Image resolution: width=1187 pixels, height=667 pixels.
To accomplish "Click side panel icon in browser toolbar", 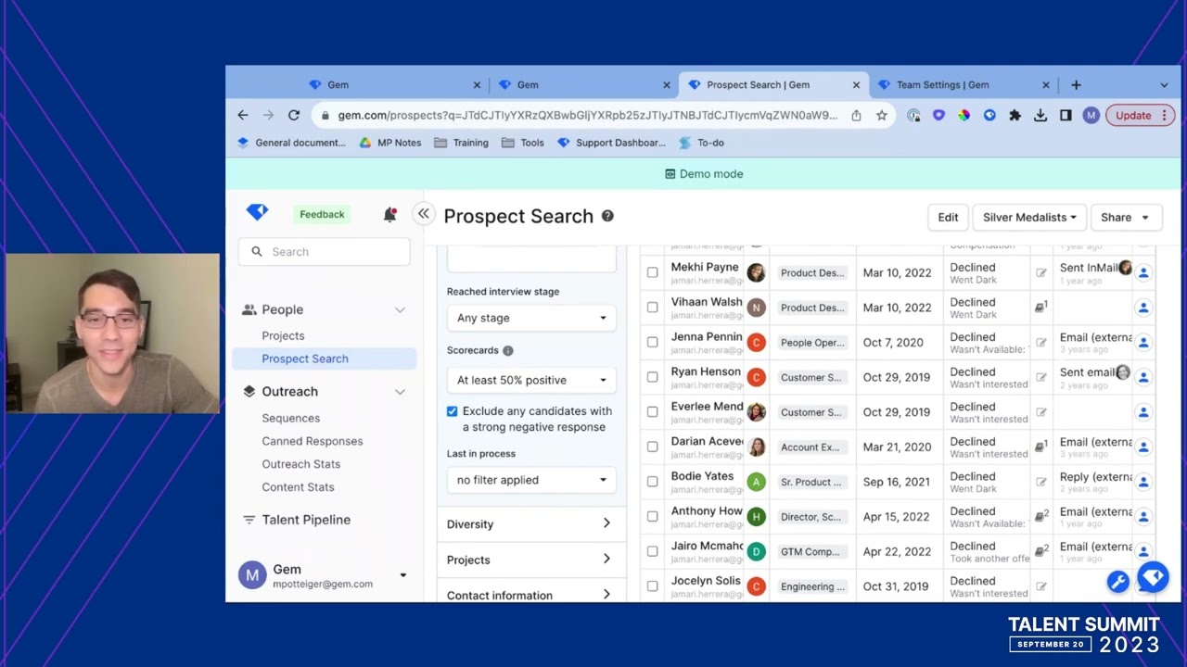I will [x=1066, y=115].
